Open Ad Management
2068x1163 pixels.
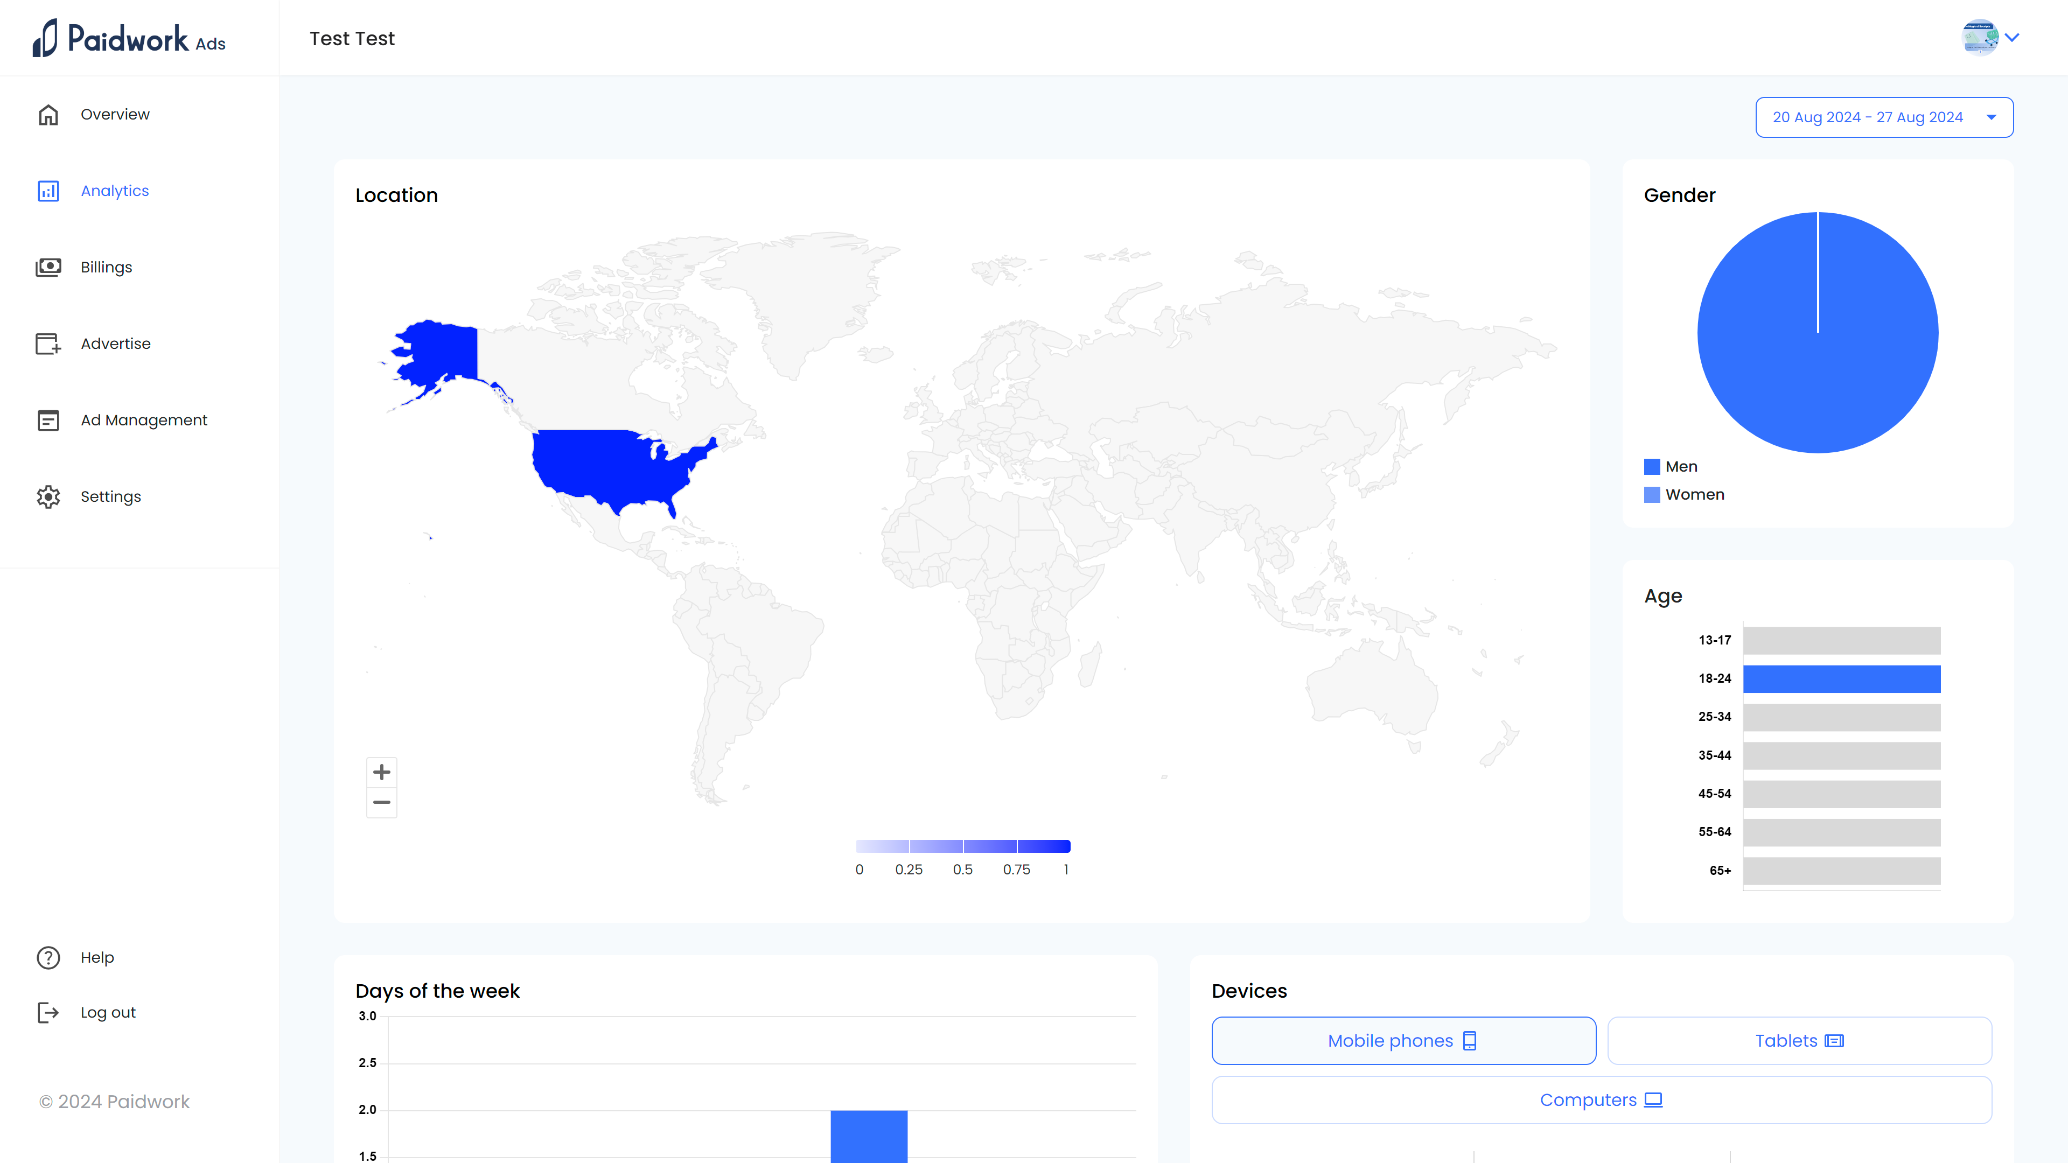pos(144,420)
